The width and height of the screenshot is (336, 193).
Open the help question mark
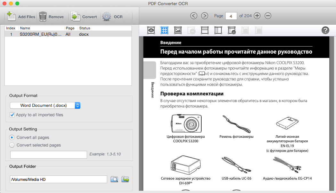[x=325, y=30]
